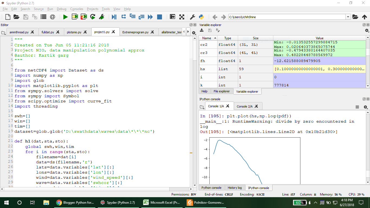Start debugging with the Debug file icon
The width and height of the screenshot is (370, 208).
pos(114,17)
